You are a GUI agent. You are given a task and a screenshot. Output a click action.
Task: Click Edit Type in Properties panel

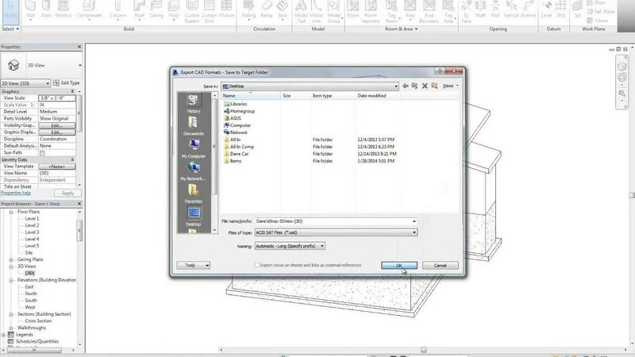click(x=67, y=83)
